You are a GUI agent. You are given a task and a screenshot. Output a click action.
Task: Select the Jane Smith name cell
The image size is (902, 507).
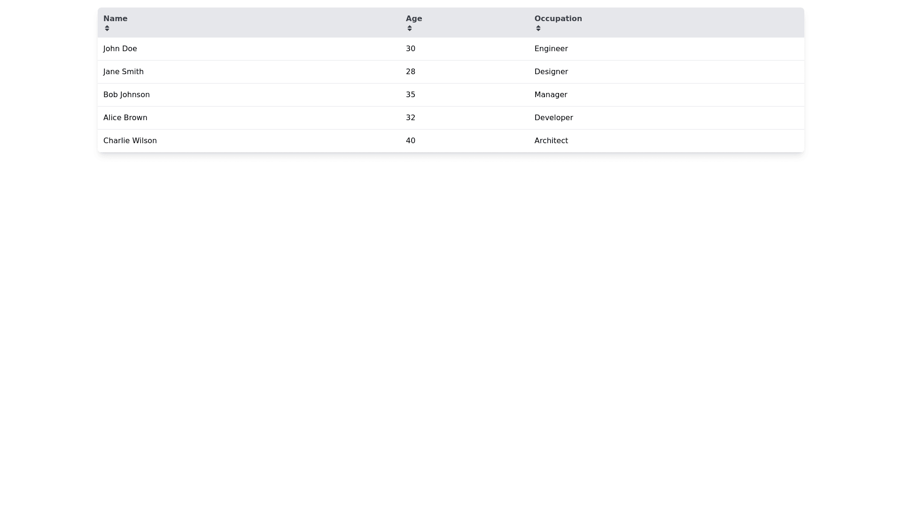[124, 72]
